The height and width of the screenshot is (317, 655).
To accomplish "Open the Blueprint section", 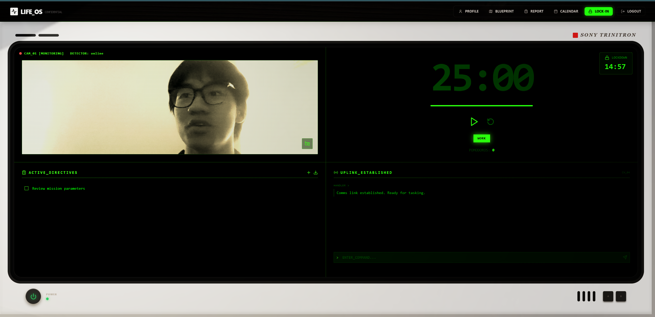I will coord(501,12).
